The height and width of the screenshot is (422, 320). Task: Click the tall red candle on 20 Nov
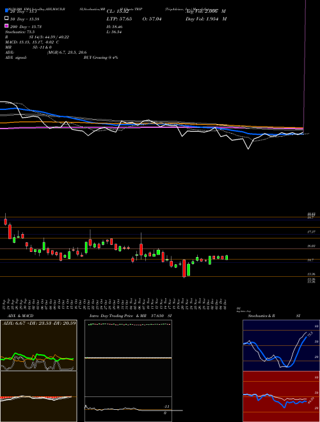pos(184,269)
